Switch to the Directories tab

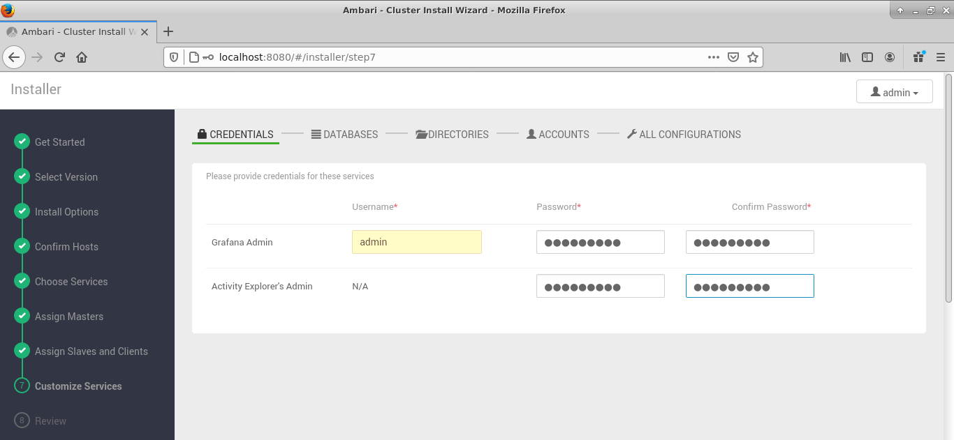tap(452, 135)
